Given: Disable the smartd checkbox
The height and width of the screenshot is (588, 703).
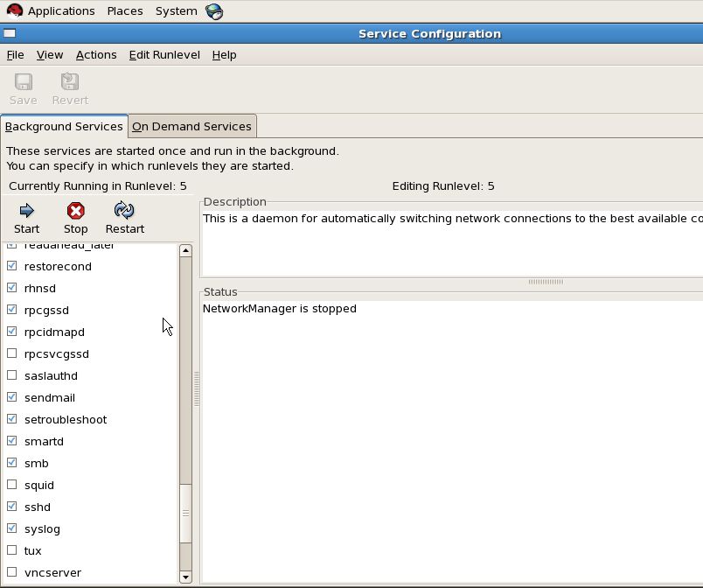Looking at the screenshot, I should click(x=12, y=441).
